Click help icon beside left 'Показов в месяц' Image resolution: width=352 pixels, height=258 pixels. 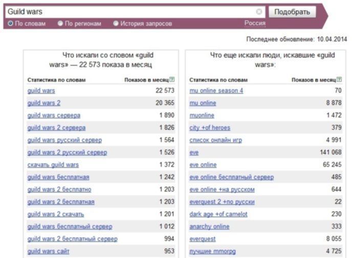[172, 80]
